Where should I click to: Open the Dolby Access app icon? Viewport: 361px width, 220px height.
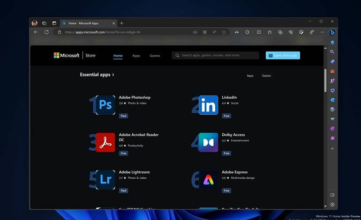click(x=208, y=142)
